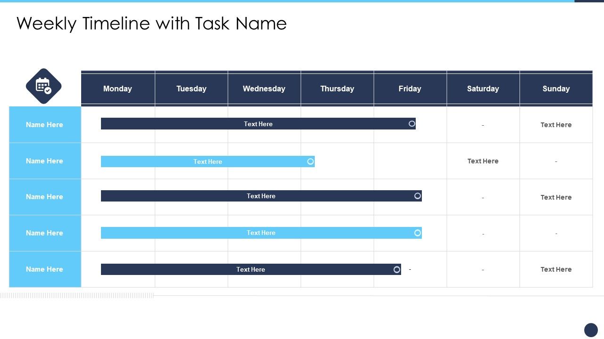Select second row's Saturday 'Text Here' cell
Screen dimensions: 604x339
pos(483,161)
